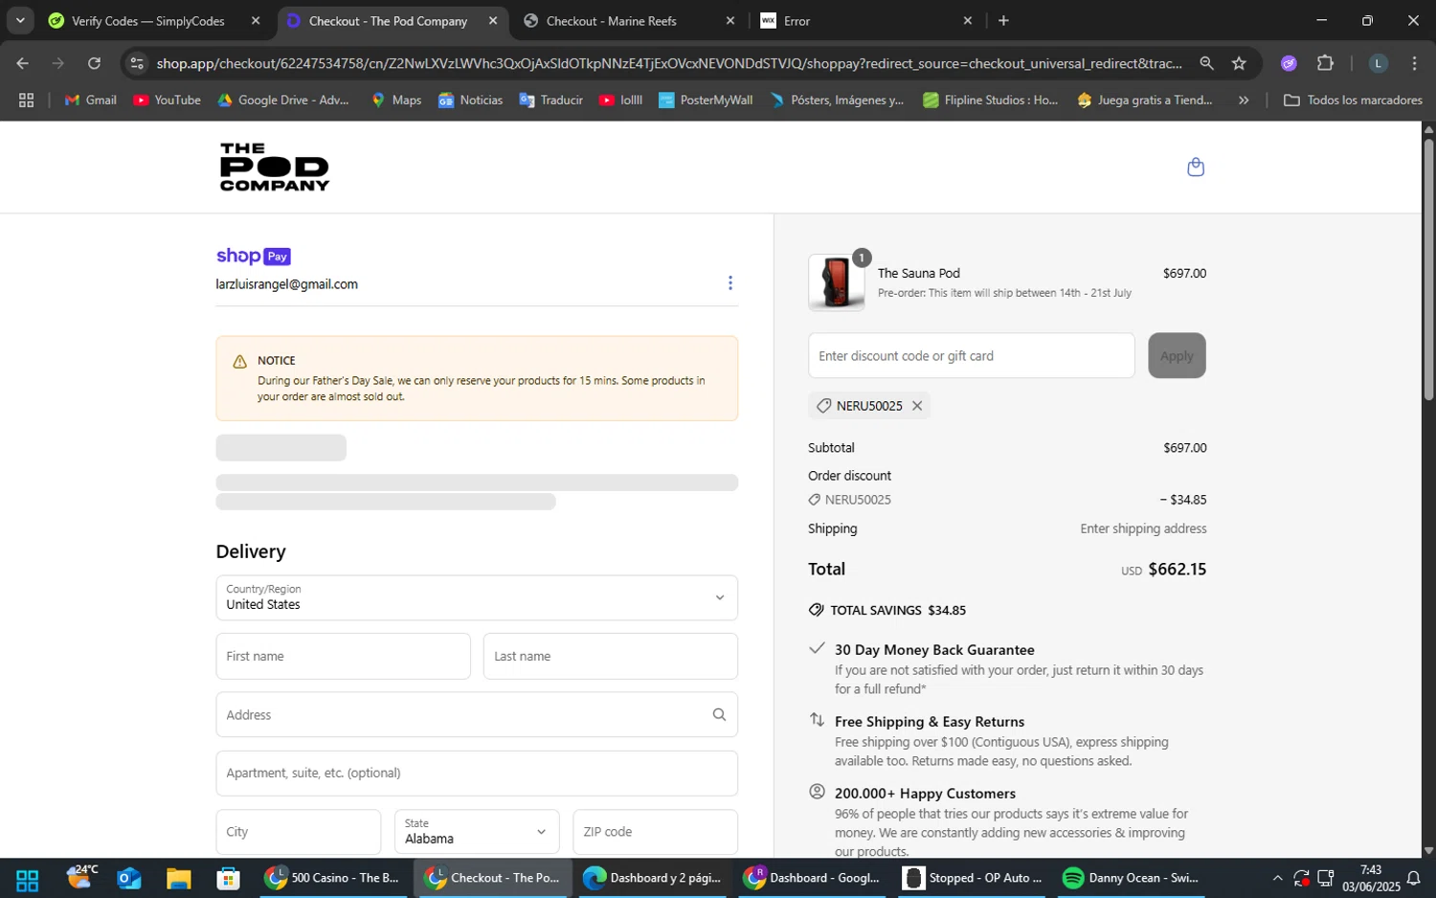Open Microsoft Store from the taskbar
1436x898 pixels.
click(x=228, y=879)
